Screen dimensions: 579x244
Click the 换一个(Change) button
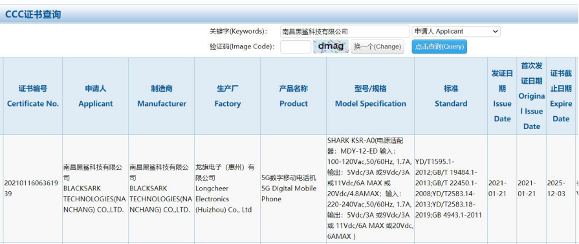pos(377,47)
